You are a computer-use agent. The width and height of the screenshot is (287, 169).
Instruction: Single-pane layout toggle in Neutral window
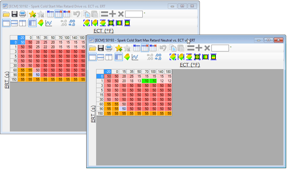(x=93, y=57)
